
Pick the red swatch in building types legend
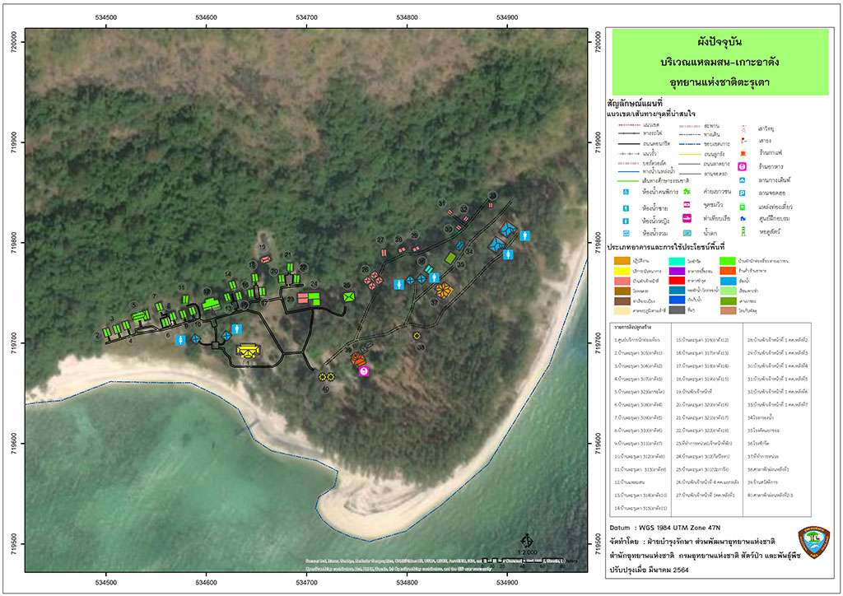(677, 281)
